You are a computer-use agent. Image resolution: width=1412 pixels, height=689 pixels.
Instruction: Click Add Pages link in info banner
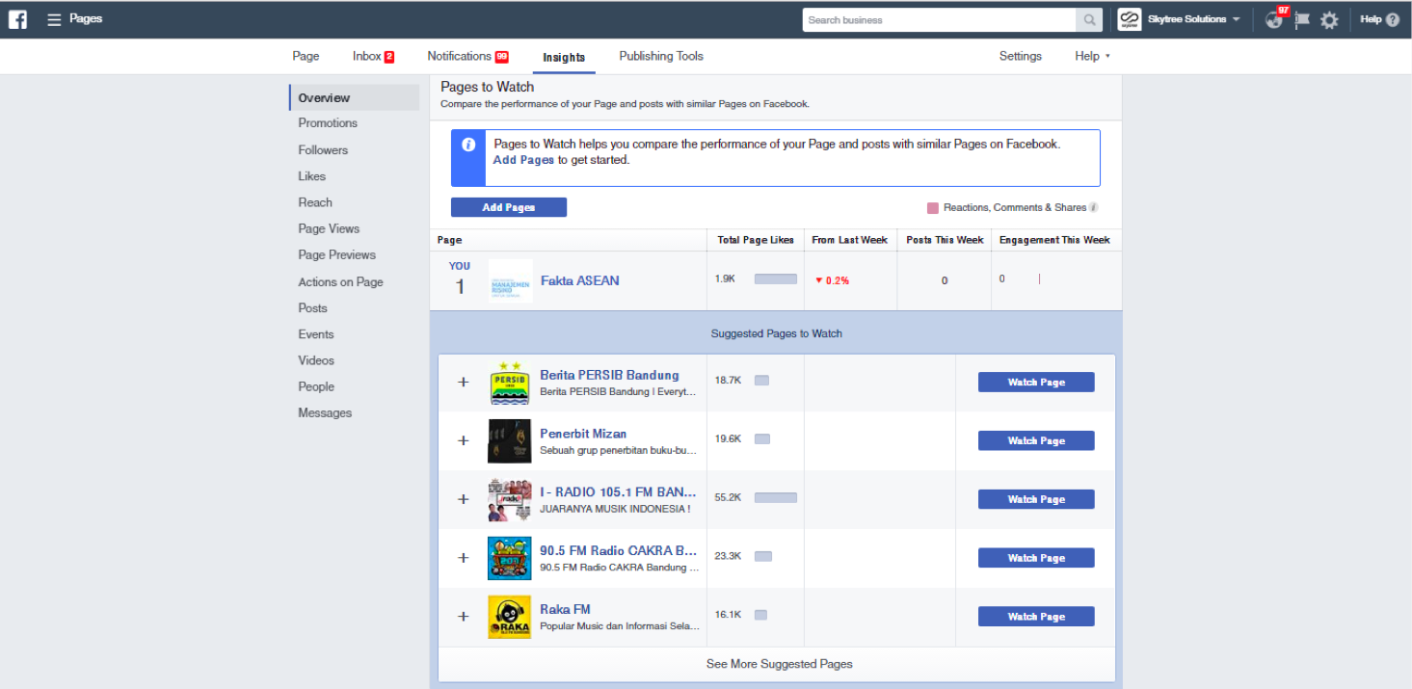coord(523,160)
